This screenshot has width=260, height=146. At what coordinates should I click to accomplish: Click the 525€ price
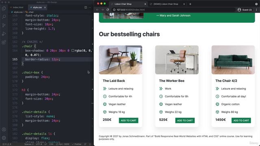point(163,120)
